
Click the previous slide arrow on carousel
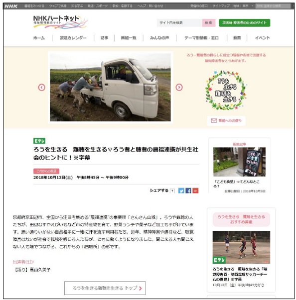click(41, 88)
